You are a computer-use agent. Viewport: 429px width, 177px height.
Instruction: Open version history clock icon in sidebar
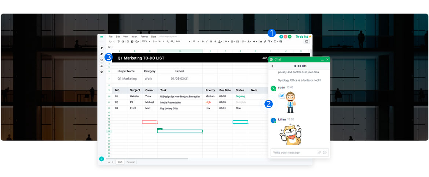coord(102,60)
